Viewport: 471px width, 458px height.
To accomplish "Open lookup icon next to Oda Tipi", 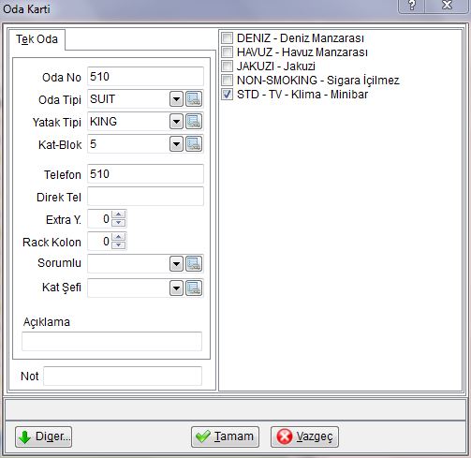I will click(194, 99).
